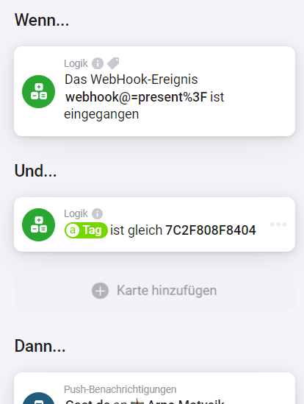Open the info icon next to Wenn Logik
The width and height of the screenshot is (304, 404).
click(98, 63)
